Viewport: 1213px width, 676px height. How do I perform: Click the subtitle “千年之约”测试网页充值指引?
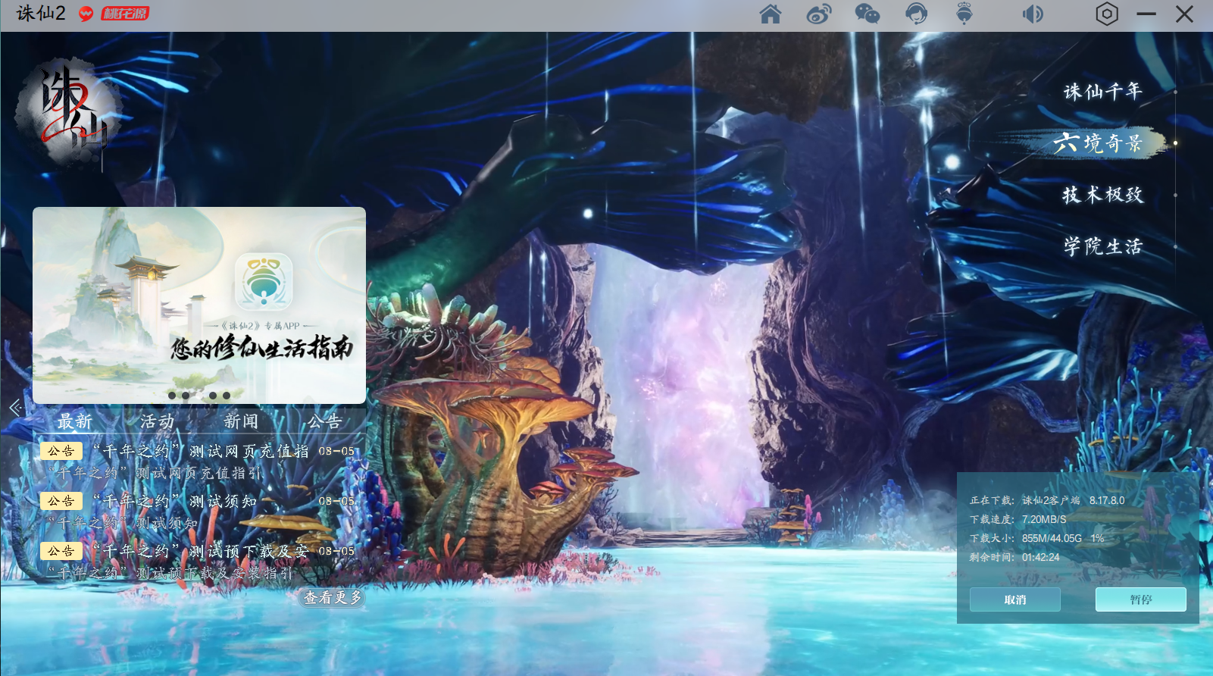point(155,473)
